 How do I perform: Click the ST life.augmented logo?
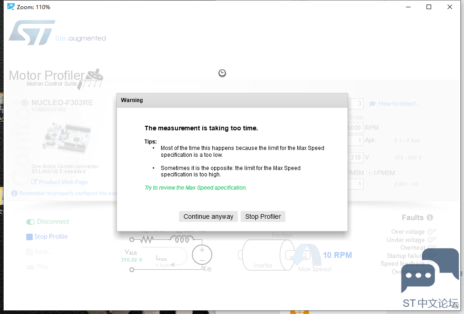pos(57,33)
